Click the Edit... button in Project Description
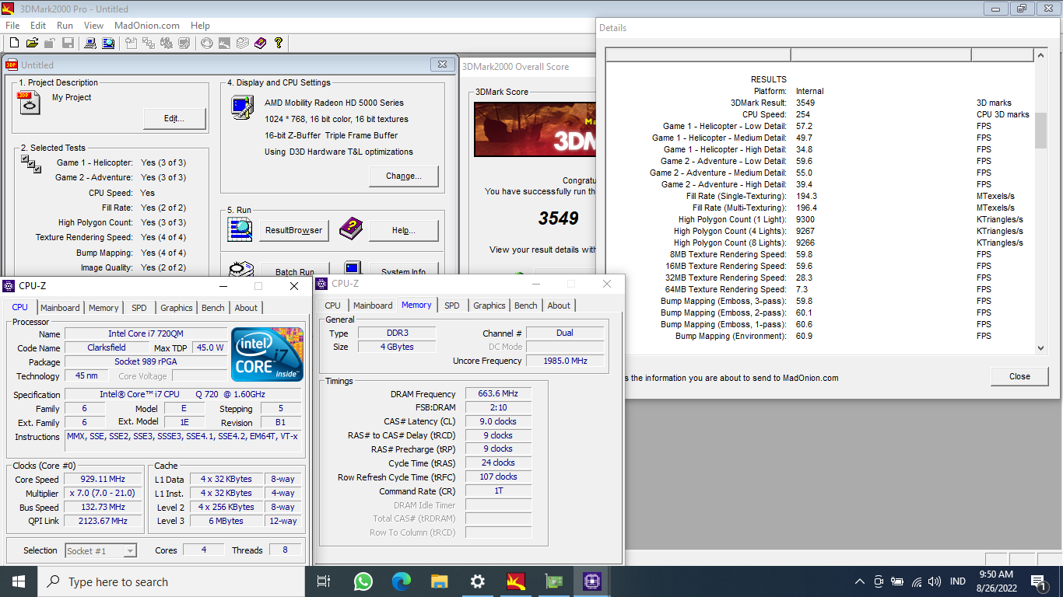1063x597 pixels. tap(174, 119)
